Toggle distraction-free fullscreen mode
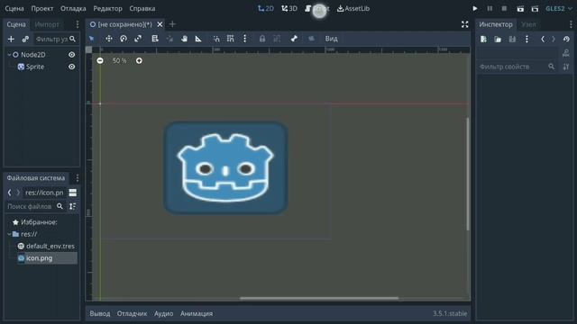Screen dimensions: 577x324 click(465, 24)
